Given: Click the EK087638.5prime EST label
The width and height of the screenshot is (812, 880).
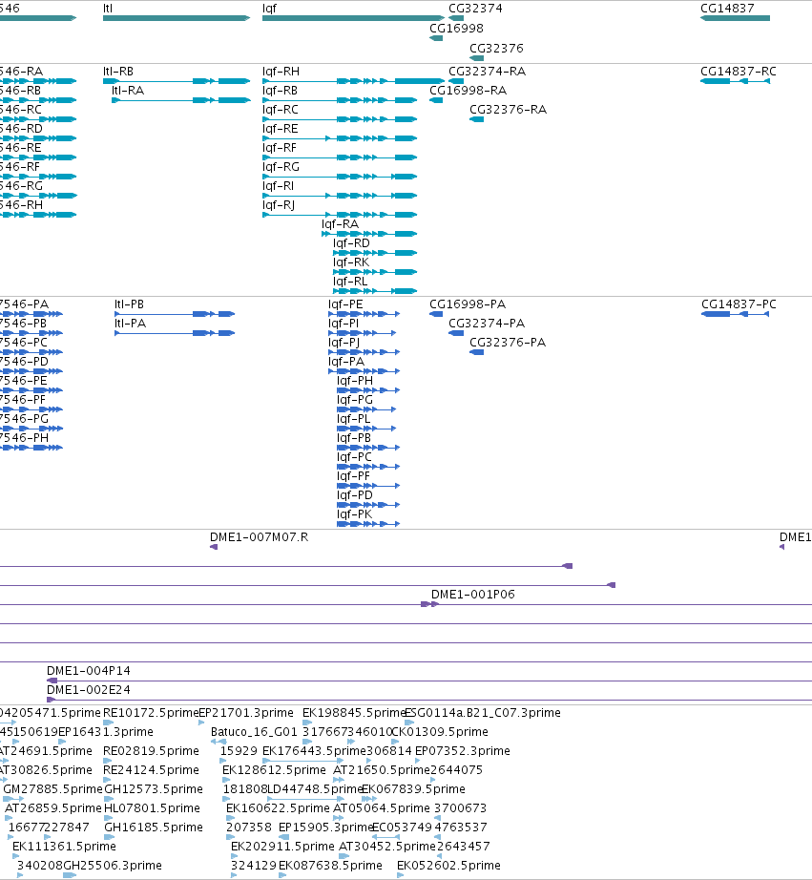Looking at the screenshot, I should tap(330, 866).
